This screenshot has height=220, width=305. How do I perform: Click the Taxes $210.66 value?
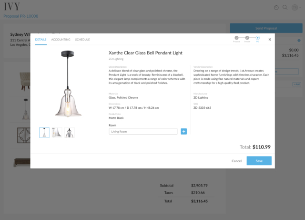click(x=198, y=193)
